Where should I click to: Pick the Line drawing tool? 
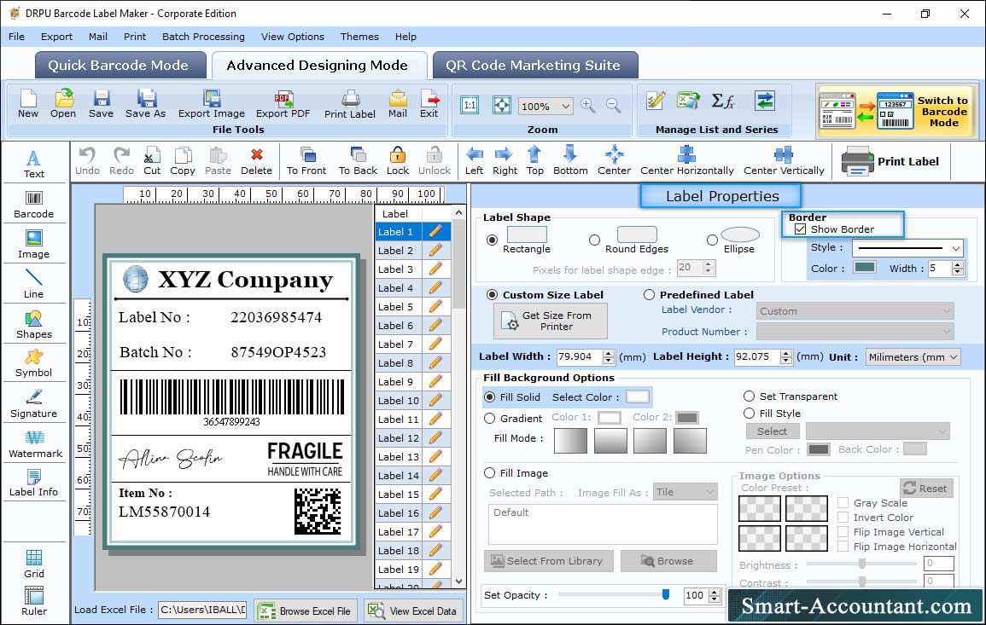[x=34, y=284]
